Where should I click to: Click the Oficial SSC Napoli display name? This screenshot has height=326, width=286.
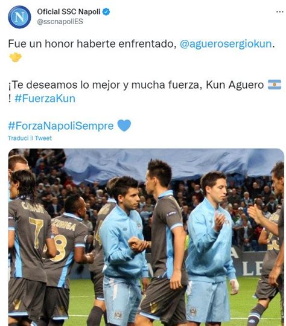[x=69, y=11]
